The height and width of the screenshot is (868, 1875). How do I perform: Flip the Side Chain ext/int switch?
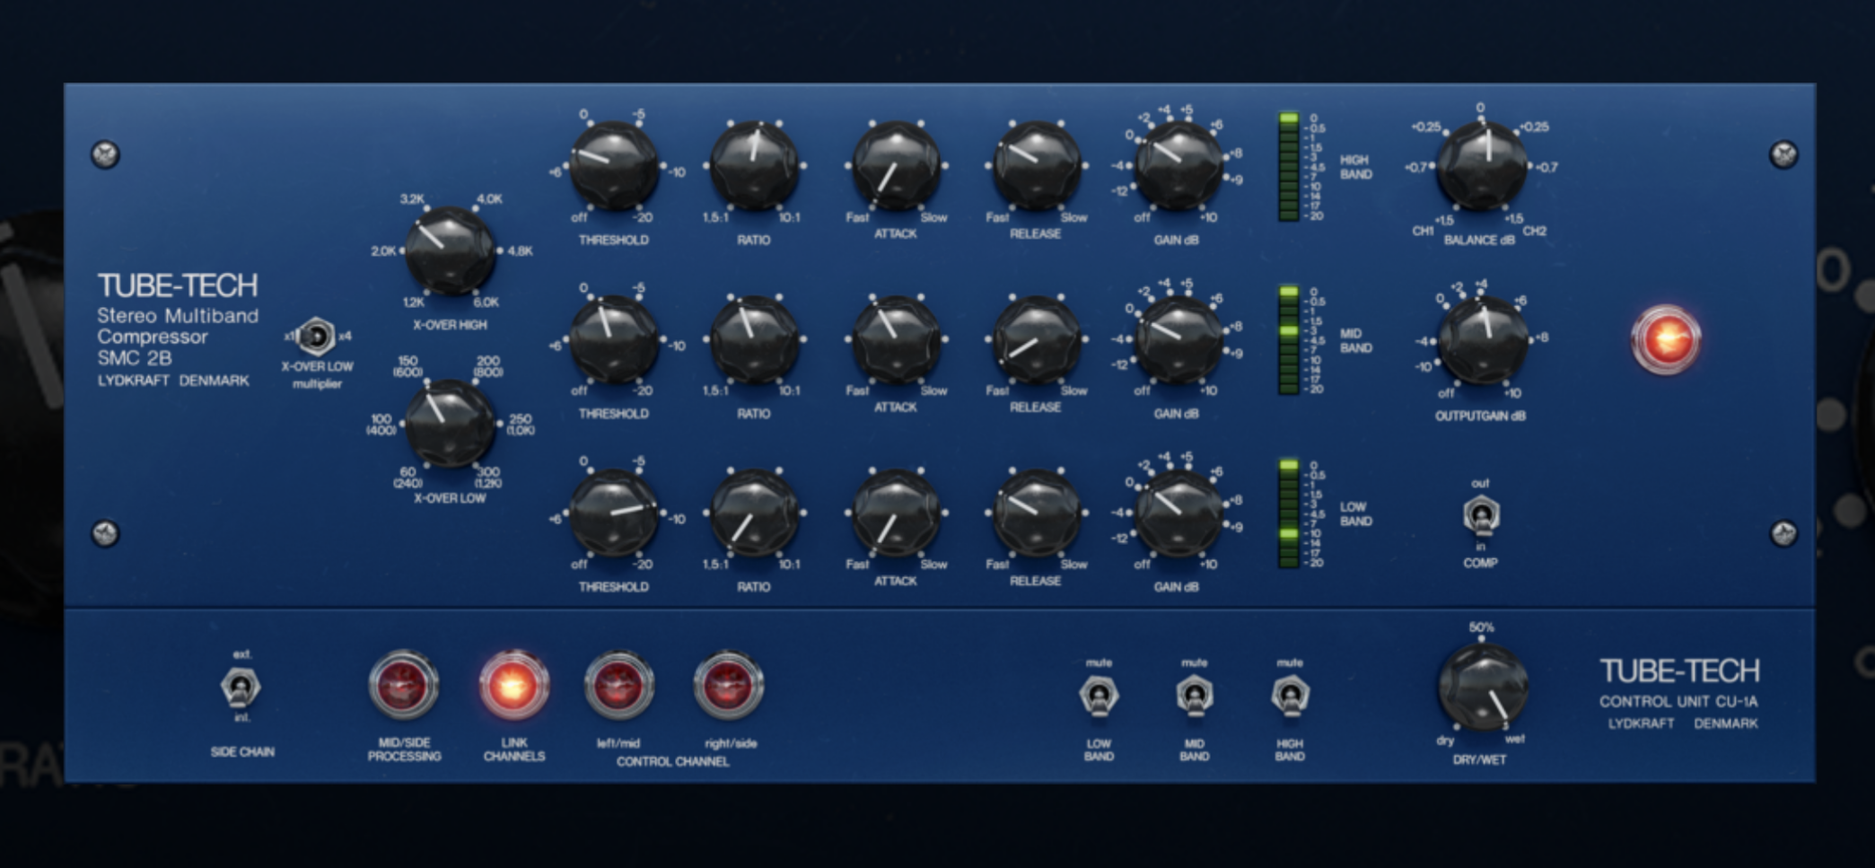(241, 688)
